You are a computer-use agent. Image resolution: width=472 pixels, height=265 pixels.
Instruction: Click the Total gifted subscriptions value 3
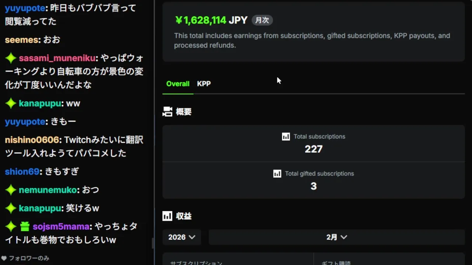point(313,186)
